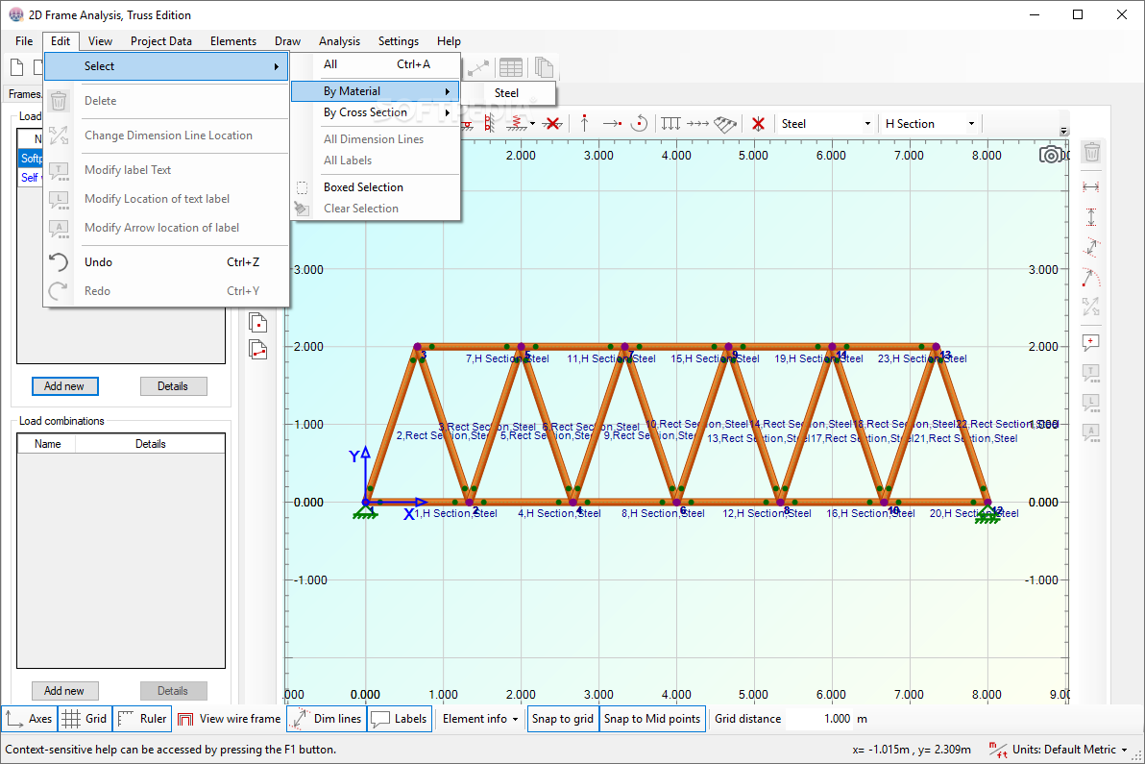Select the wall roller support icon
Screen dimensions: 1145x764
point(489,123)
